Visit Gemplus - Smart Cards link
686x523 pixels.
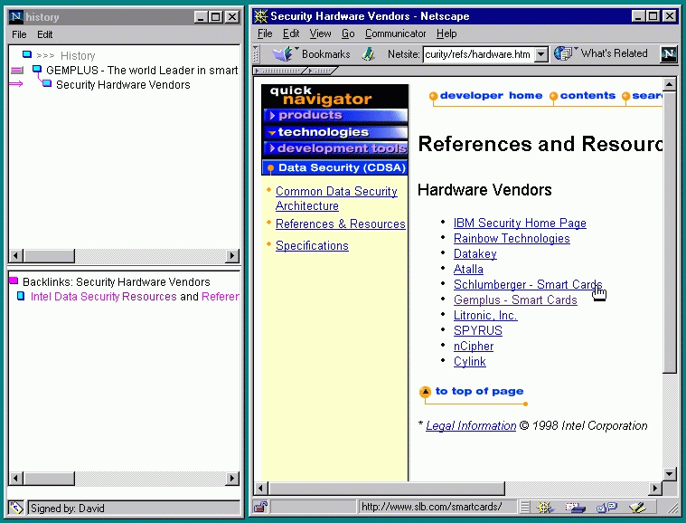[x=515, y=300]
